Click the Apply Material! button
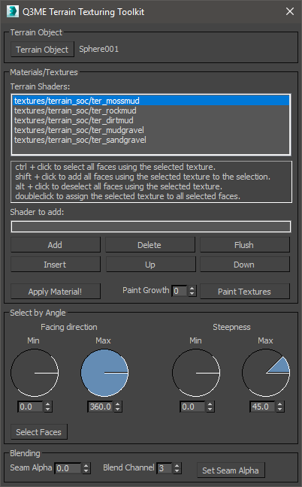302x487 pixels. (56, 292)
